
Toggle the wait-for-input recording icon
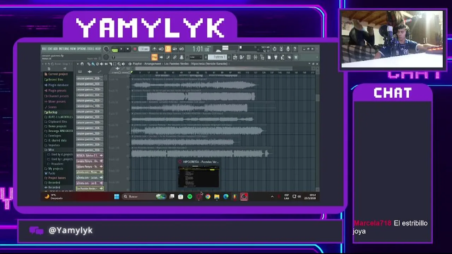point(161,49)
